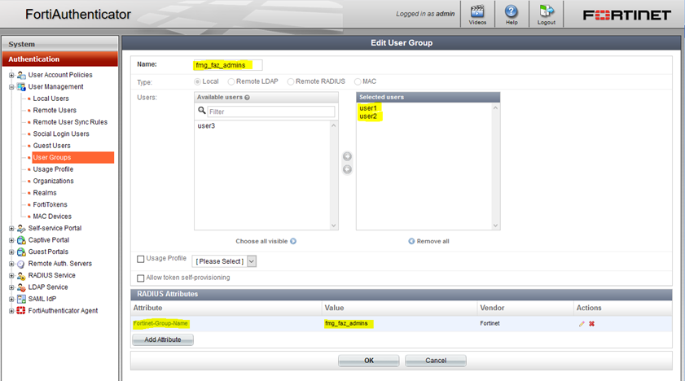Viewport: 685px width, 381px height.
Task: Click the Choose all visible arrow icon
Action: pyautogui.click(x=293, y=241)
